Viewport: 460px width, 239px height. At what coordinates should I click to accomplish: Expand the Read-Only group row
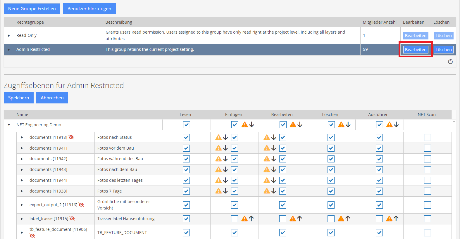point(9,36)
